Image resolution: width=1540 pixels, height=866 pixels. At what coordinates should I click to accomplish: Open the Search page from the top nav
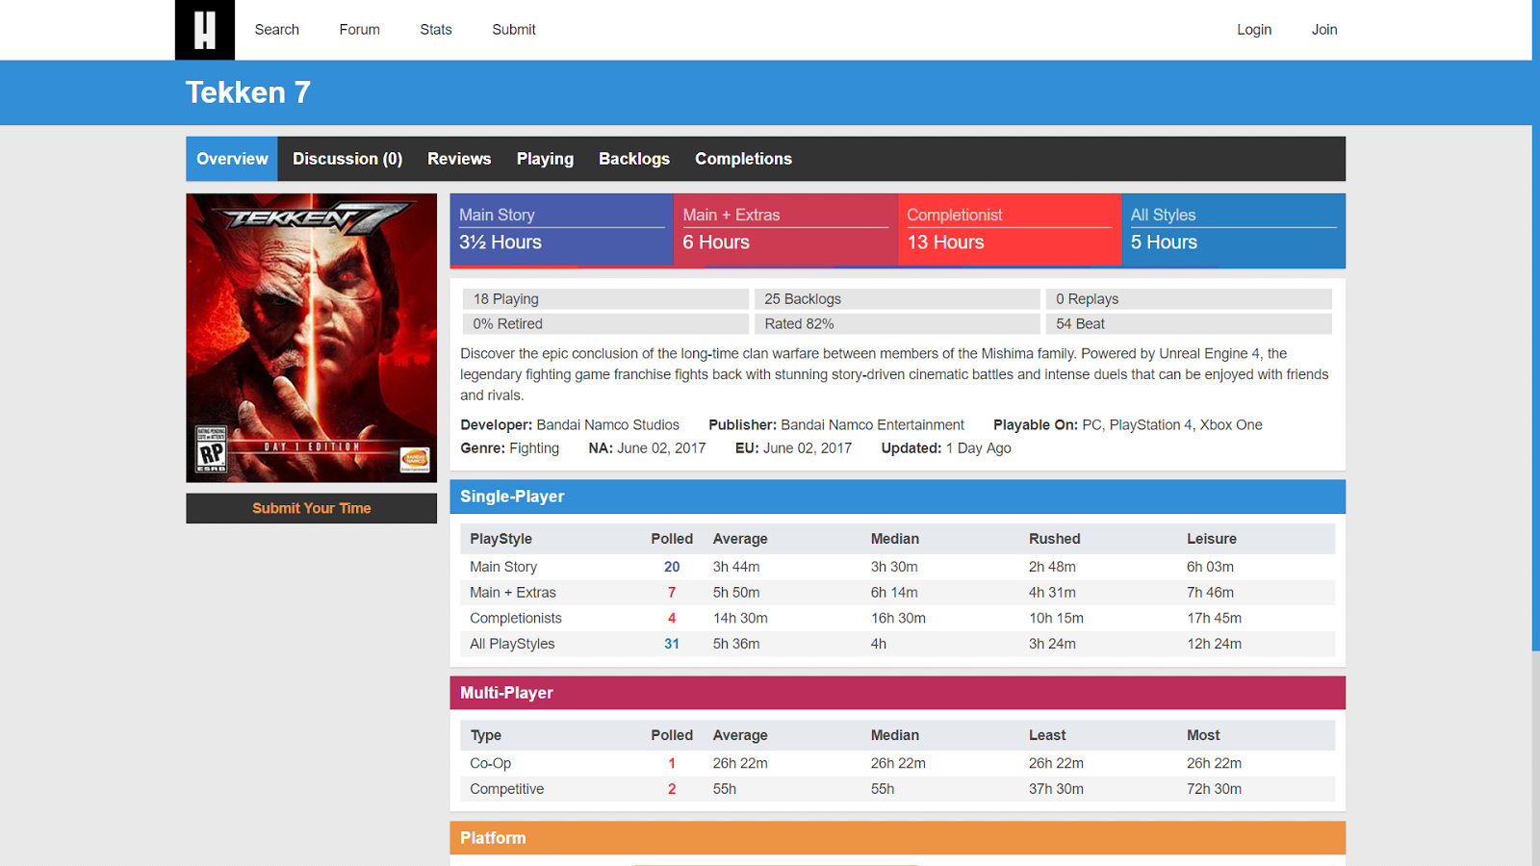point(276,30)
